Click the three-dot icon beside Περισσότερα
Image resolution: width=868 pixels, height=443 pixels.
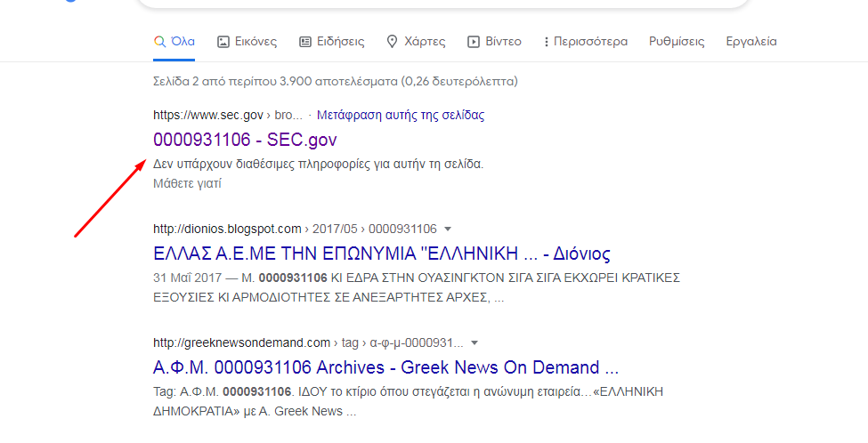(547, 42)
